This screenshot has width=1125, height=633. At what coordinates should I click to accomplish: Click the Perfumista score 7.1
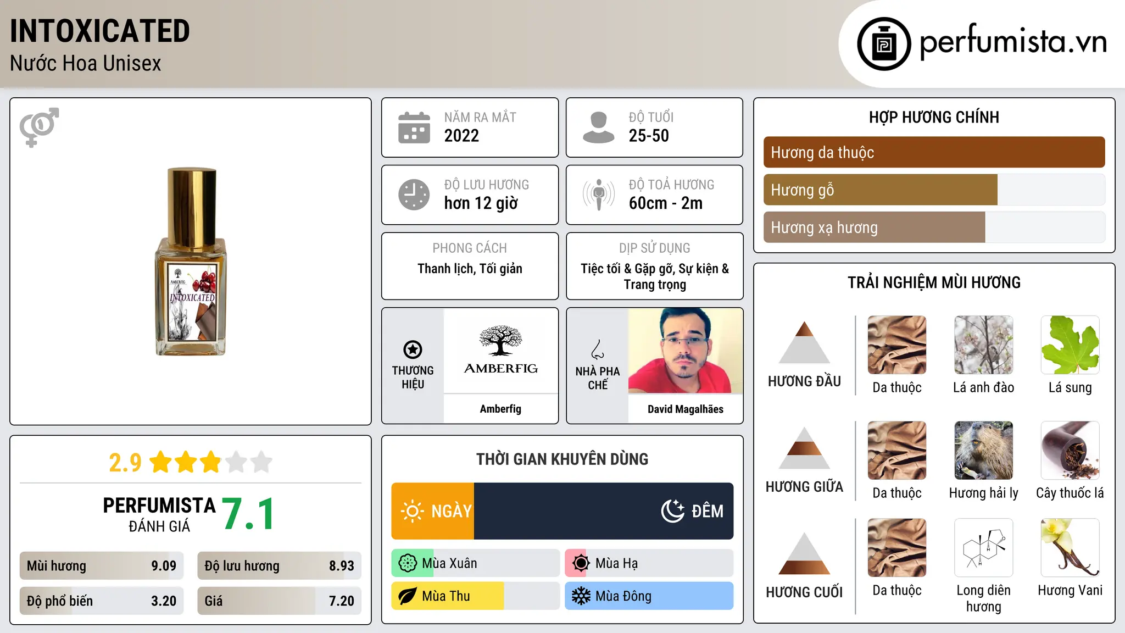[x=248, y=514]
